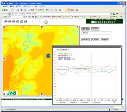Image resolution: width=127 pixels, height=112 pixels.
Task: Expand the address bar history dropdown
Action: pyautogui.click(x=111, y=14)
